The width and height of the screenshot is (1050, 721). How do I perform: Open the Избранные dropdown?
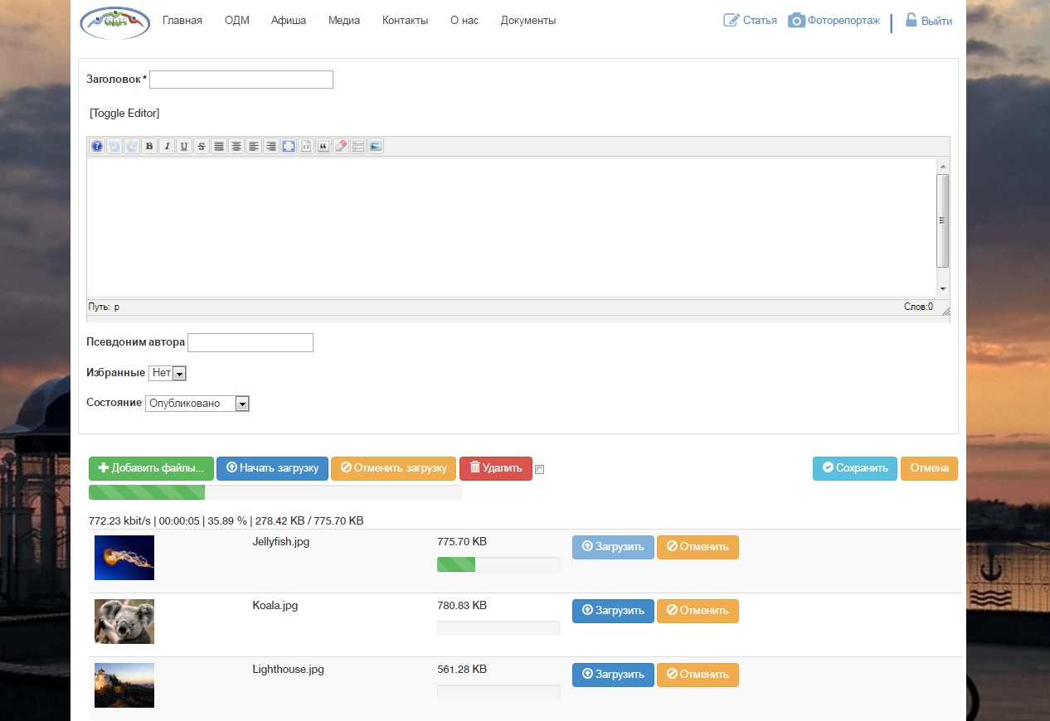click(x=168, y=374)
